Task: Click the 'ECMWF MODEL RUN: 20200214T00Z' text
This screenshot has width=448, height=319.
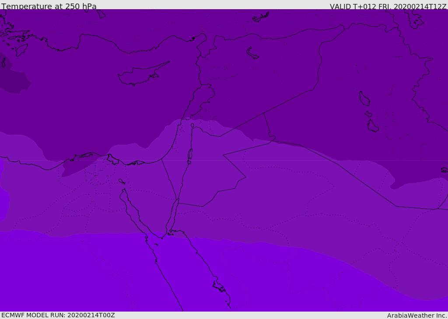Action: (58, 315)
